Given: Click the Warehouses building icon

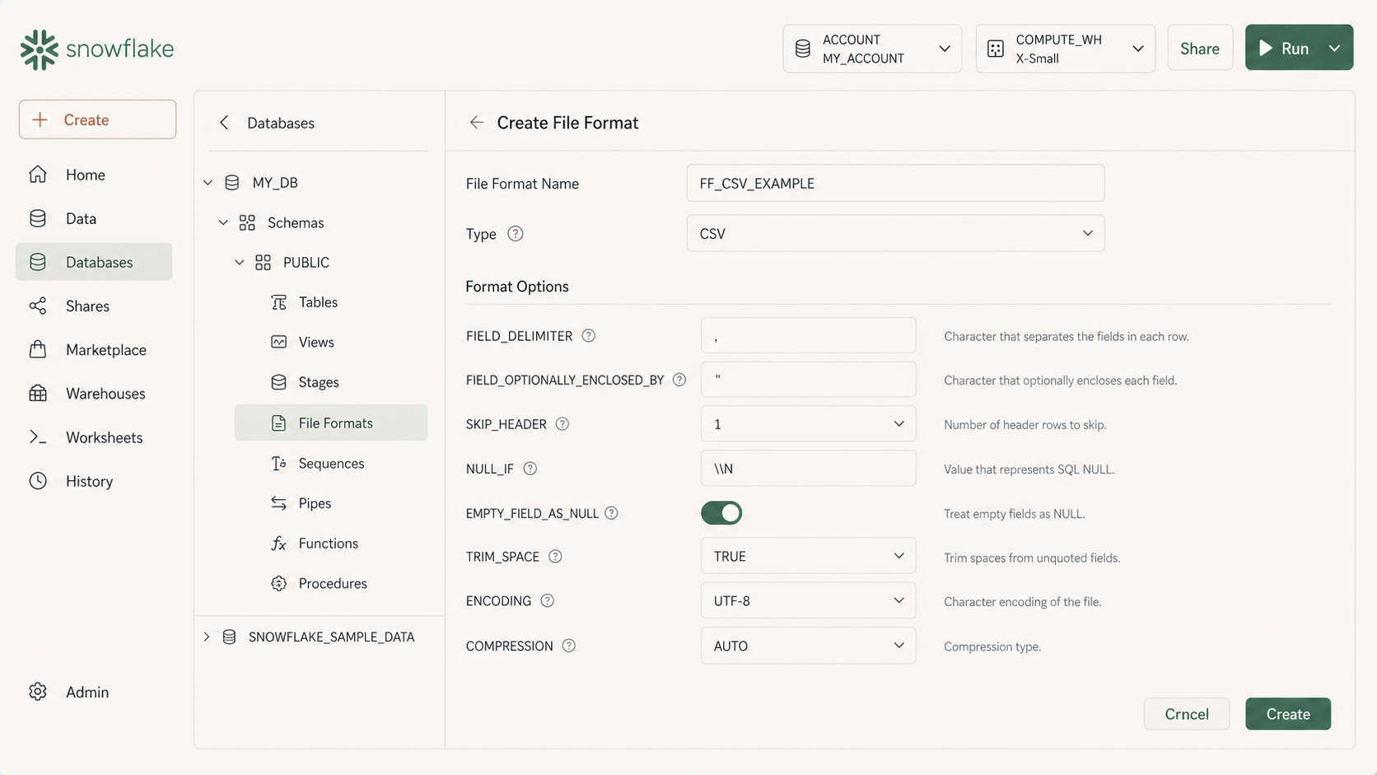Looking at the screenshot, I should pos(38,393).
